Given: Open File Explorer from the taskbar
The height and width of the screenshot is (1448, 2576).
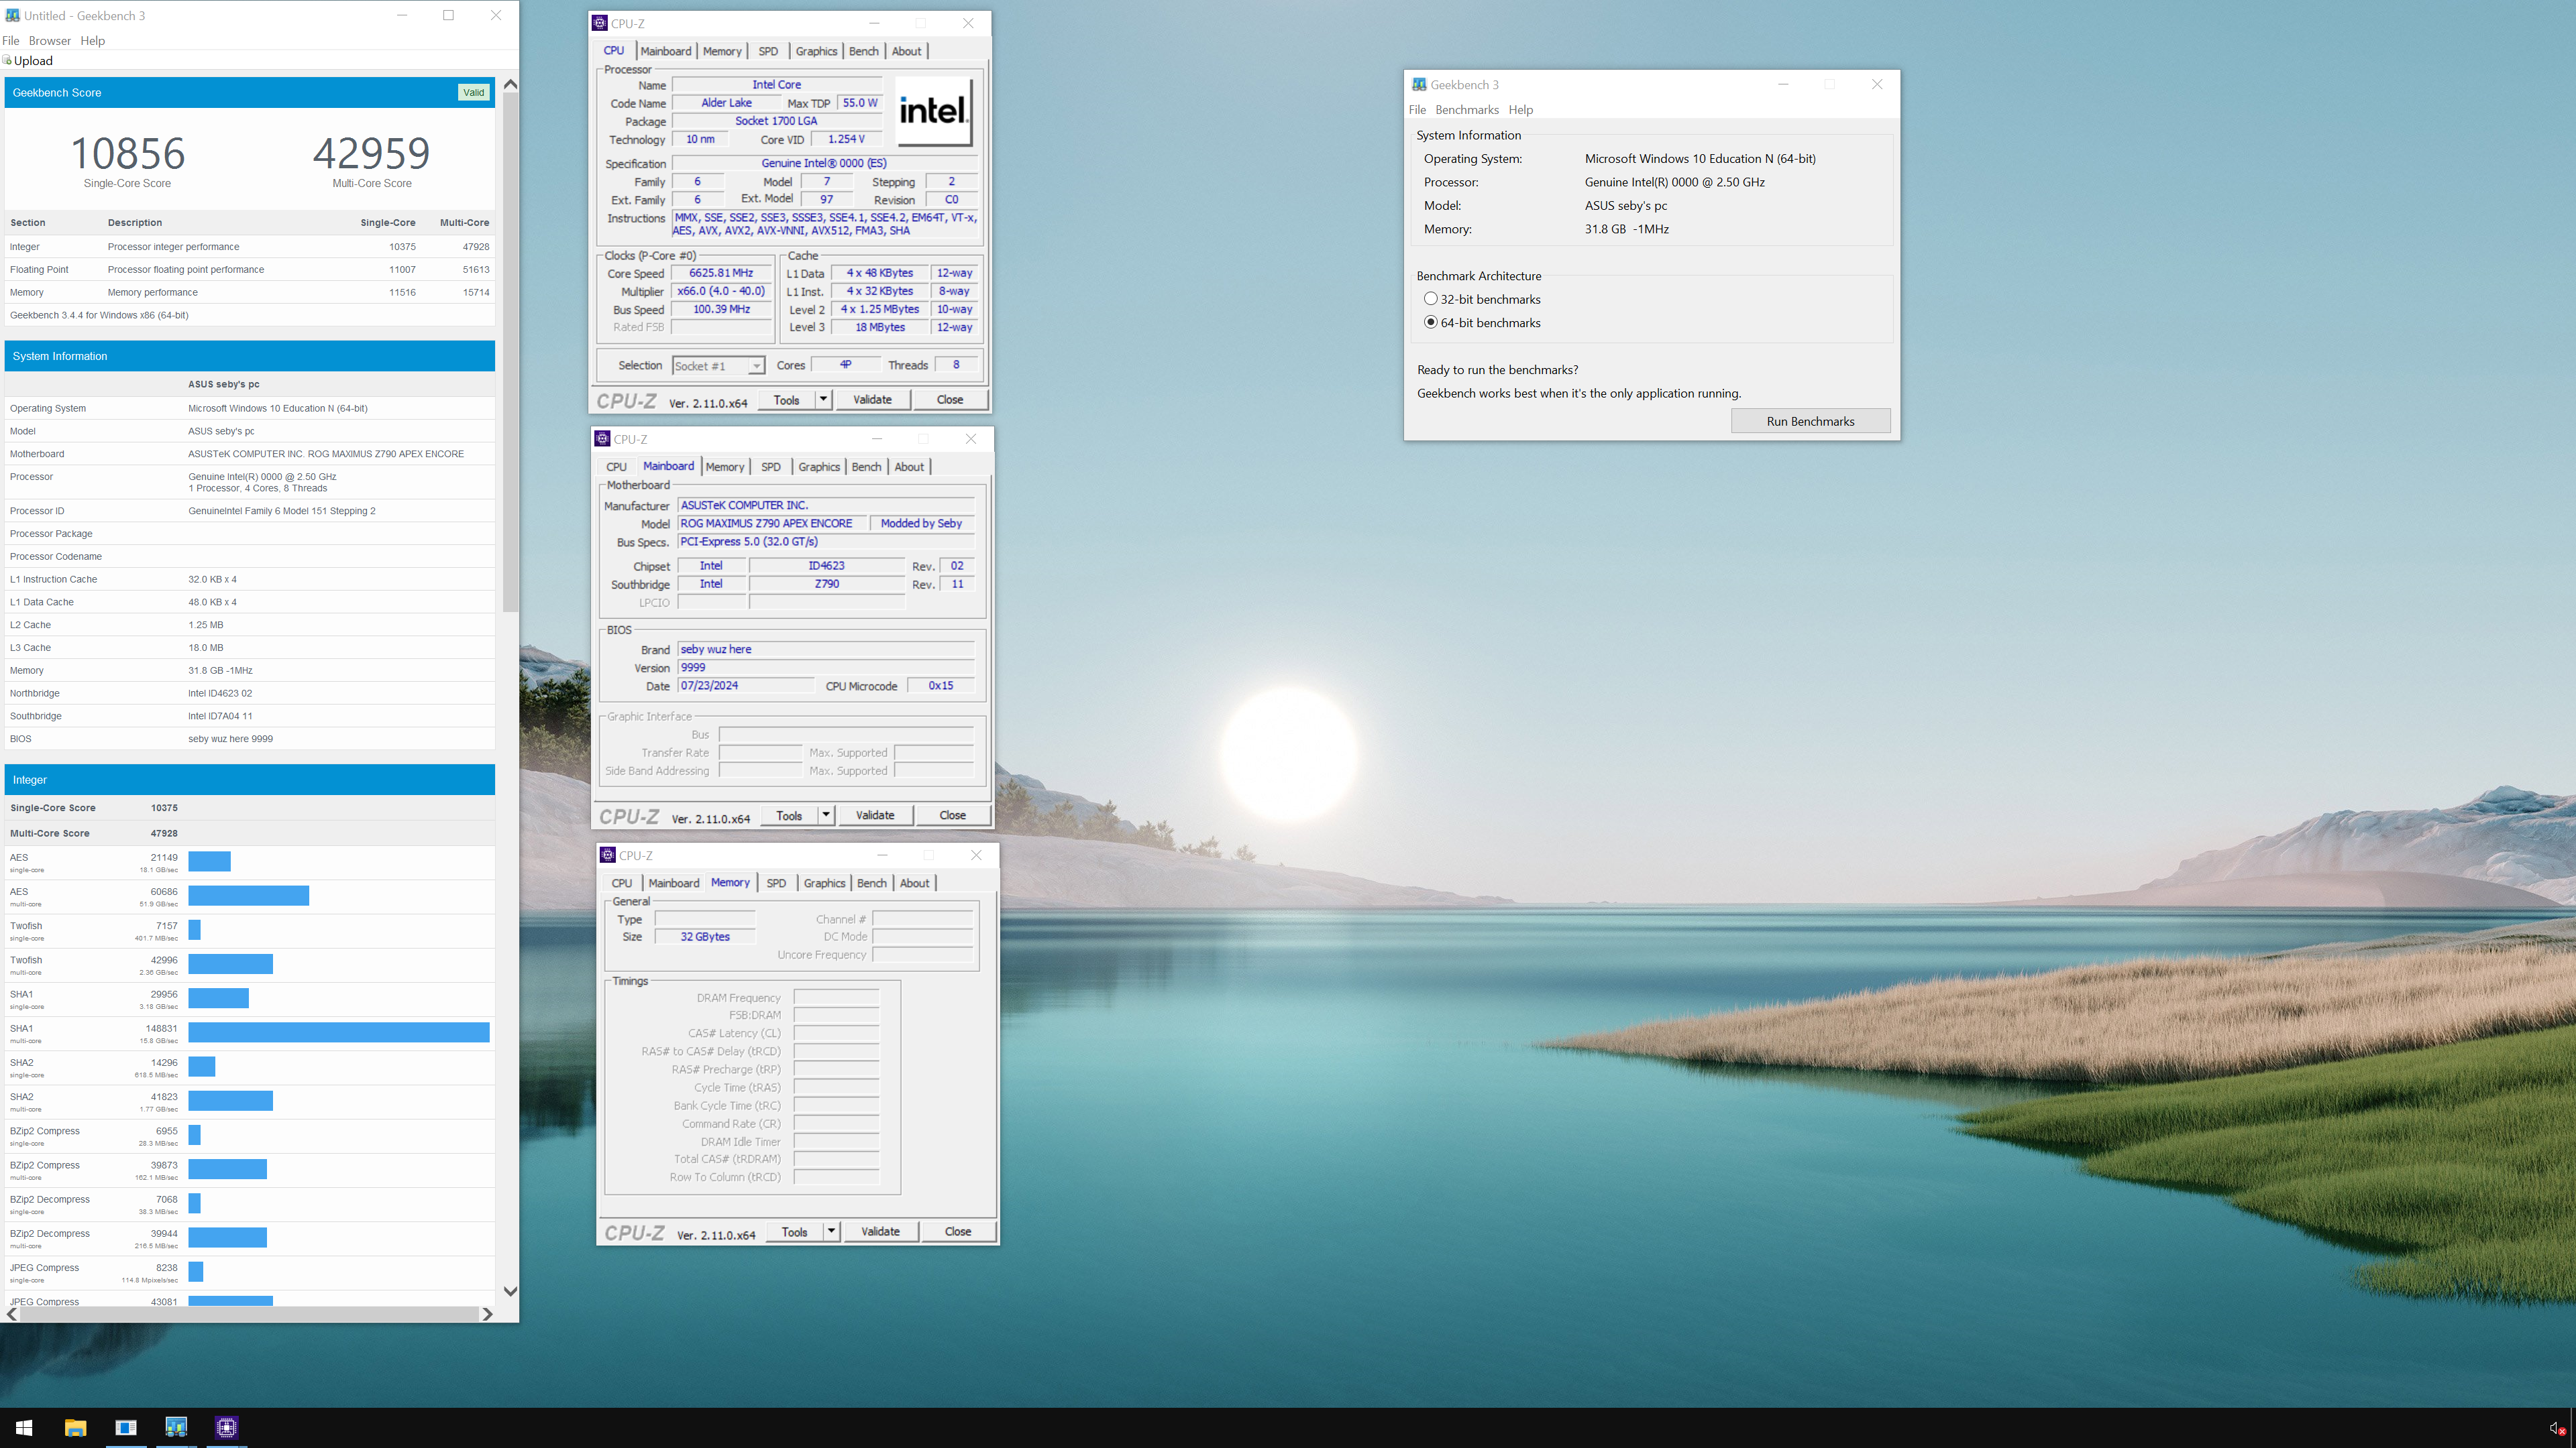Looking at the screenshot, I should (x=75, y=1428).
